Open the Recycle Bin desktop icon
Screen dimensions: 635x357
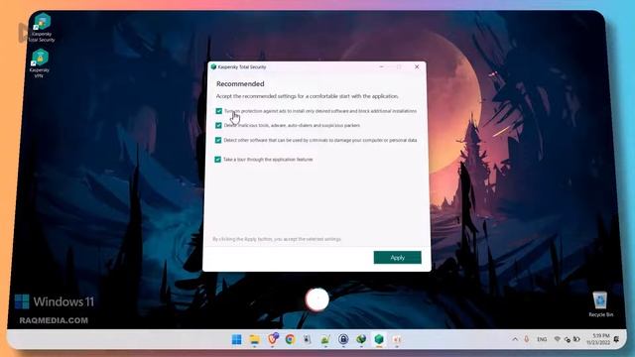pyautogui.click(x=600, y=304)
